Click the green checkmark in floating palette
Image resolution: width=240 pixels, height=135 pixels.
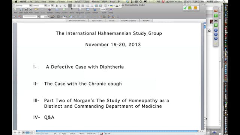pos(185,8)
